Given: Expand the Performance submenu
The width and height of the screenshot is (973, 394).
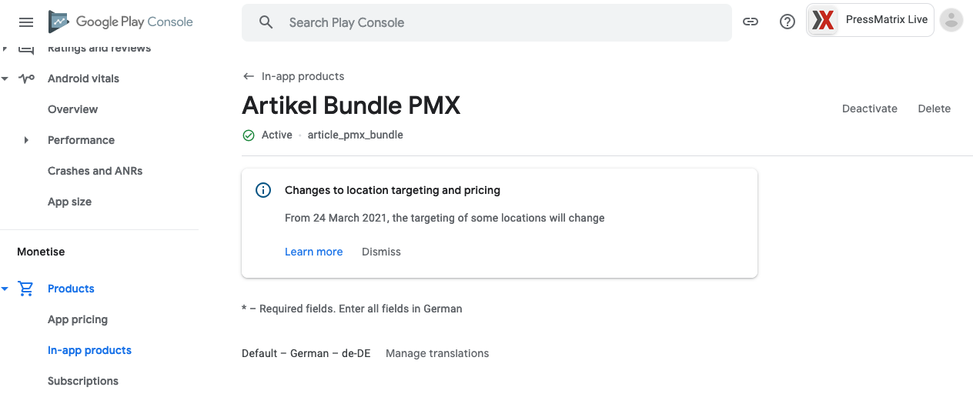Looking at the screenshot, I should 26,140.
